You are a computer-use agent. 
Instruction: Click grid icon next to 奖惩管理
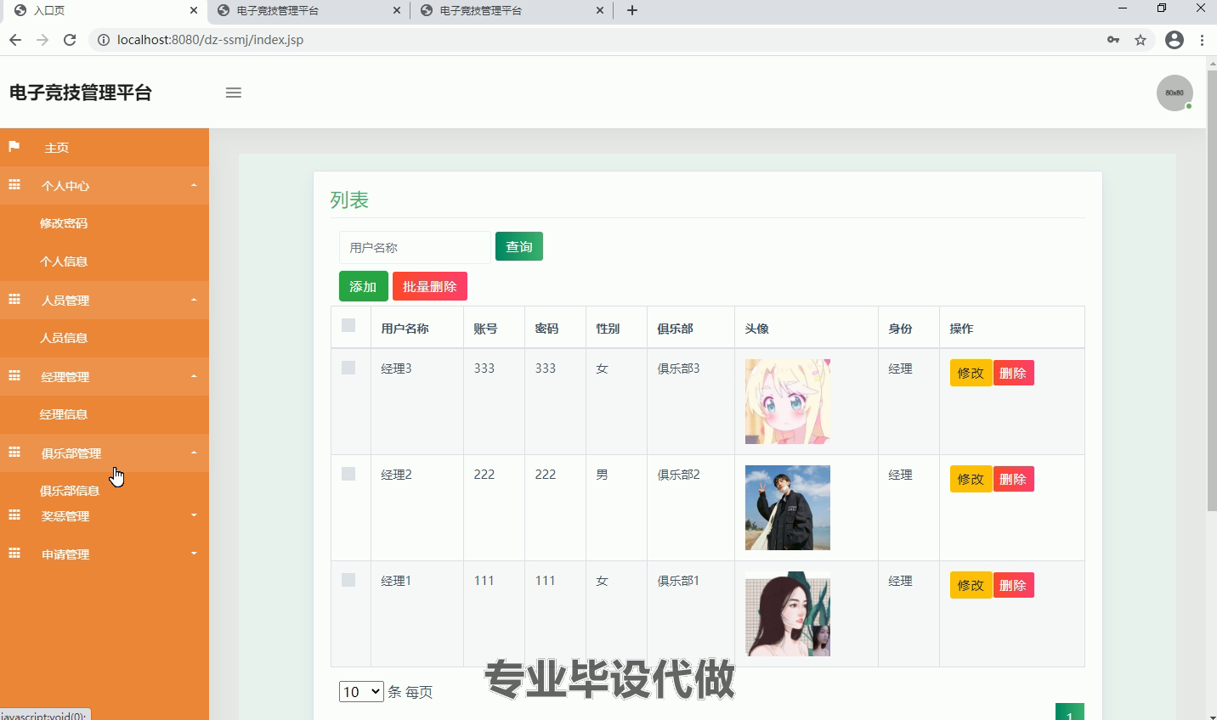tap(14, 515)
